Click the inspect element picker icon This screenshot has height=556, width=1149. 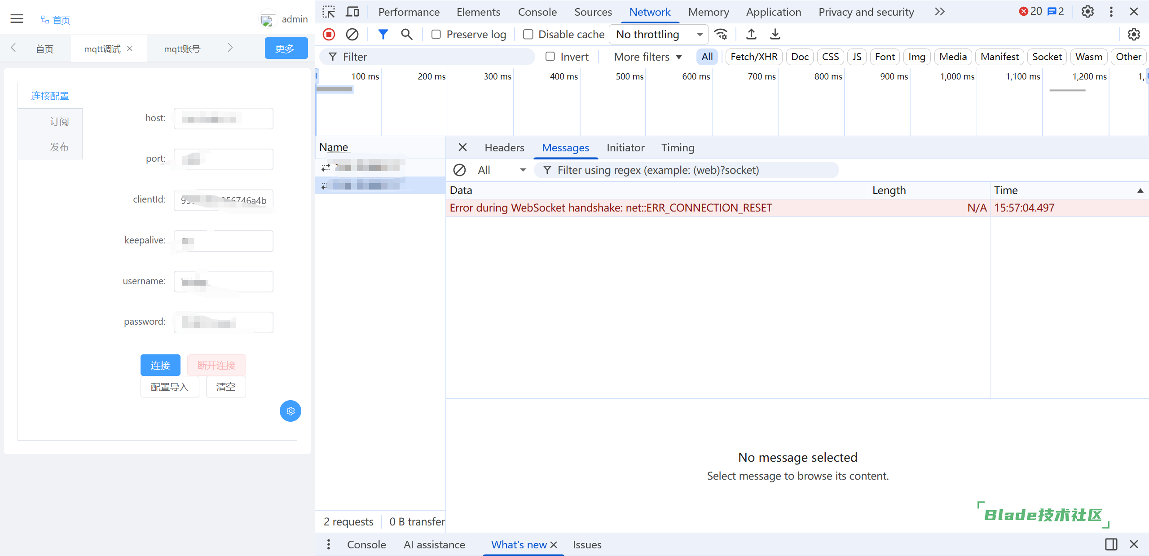[329, 12]
